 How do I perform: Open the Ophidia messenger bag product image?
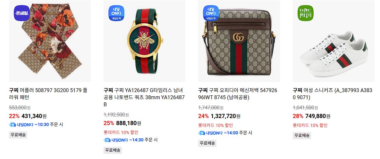pyautogui.click(x=239, y=41)
